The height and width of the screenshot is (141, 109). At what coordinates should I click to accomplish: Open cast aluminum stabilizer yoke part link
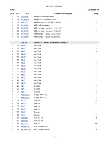[25, 37]
